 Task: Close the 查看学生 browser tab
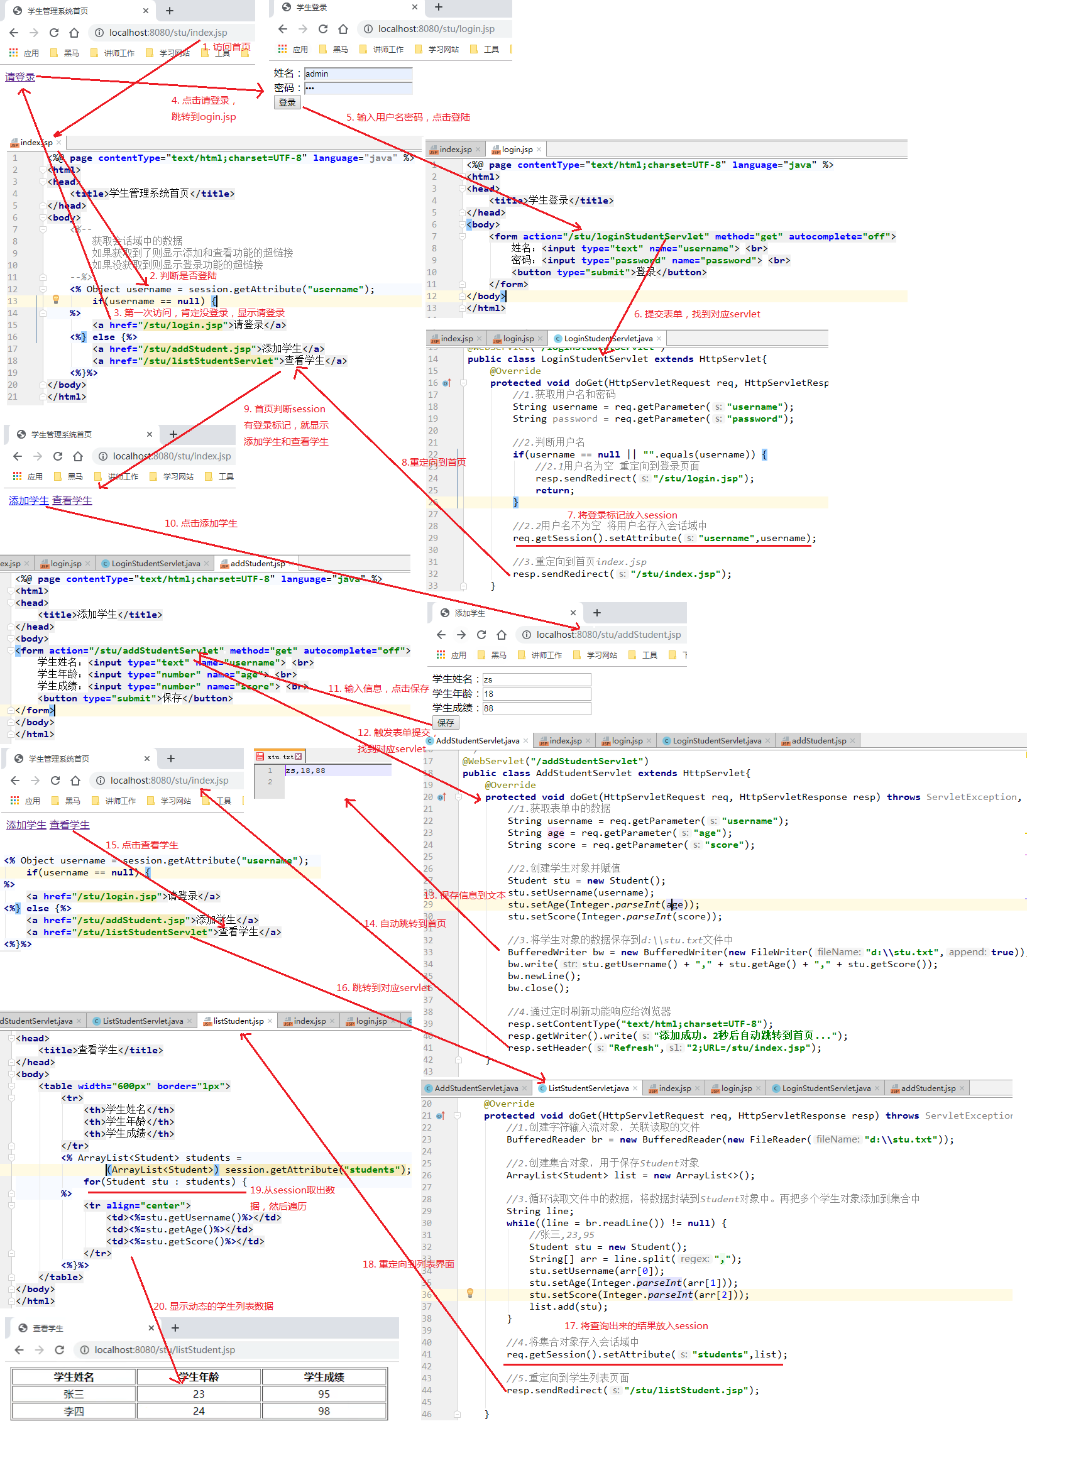point(151,1329)
